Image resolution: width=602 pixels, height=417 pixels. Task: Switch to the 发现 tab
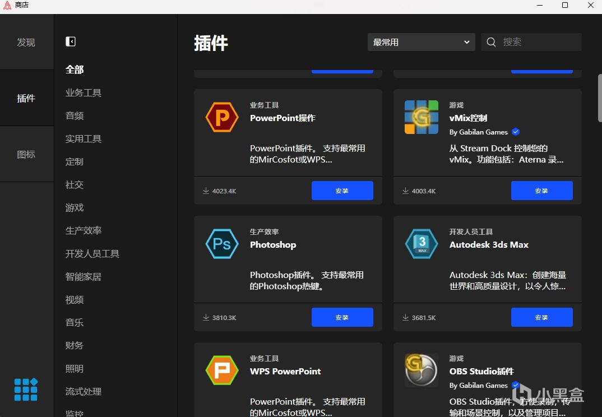(26, 42)
